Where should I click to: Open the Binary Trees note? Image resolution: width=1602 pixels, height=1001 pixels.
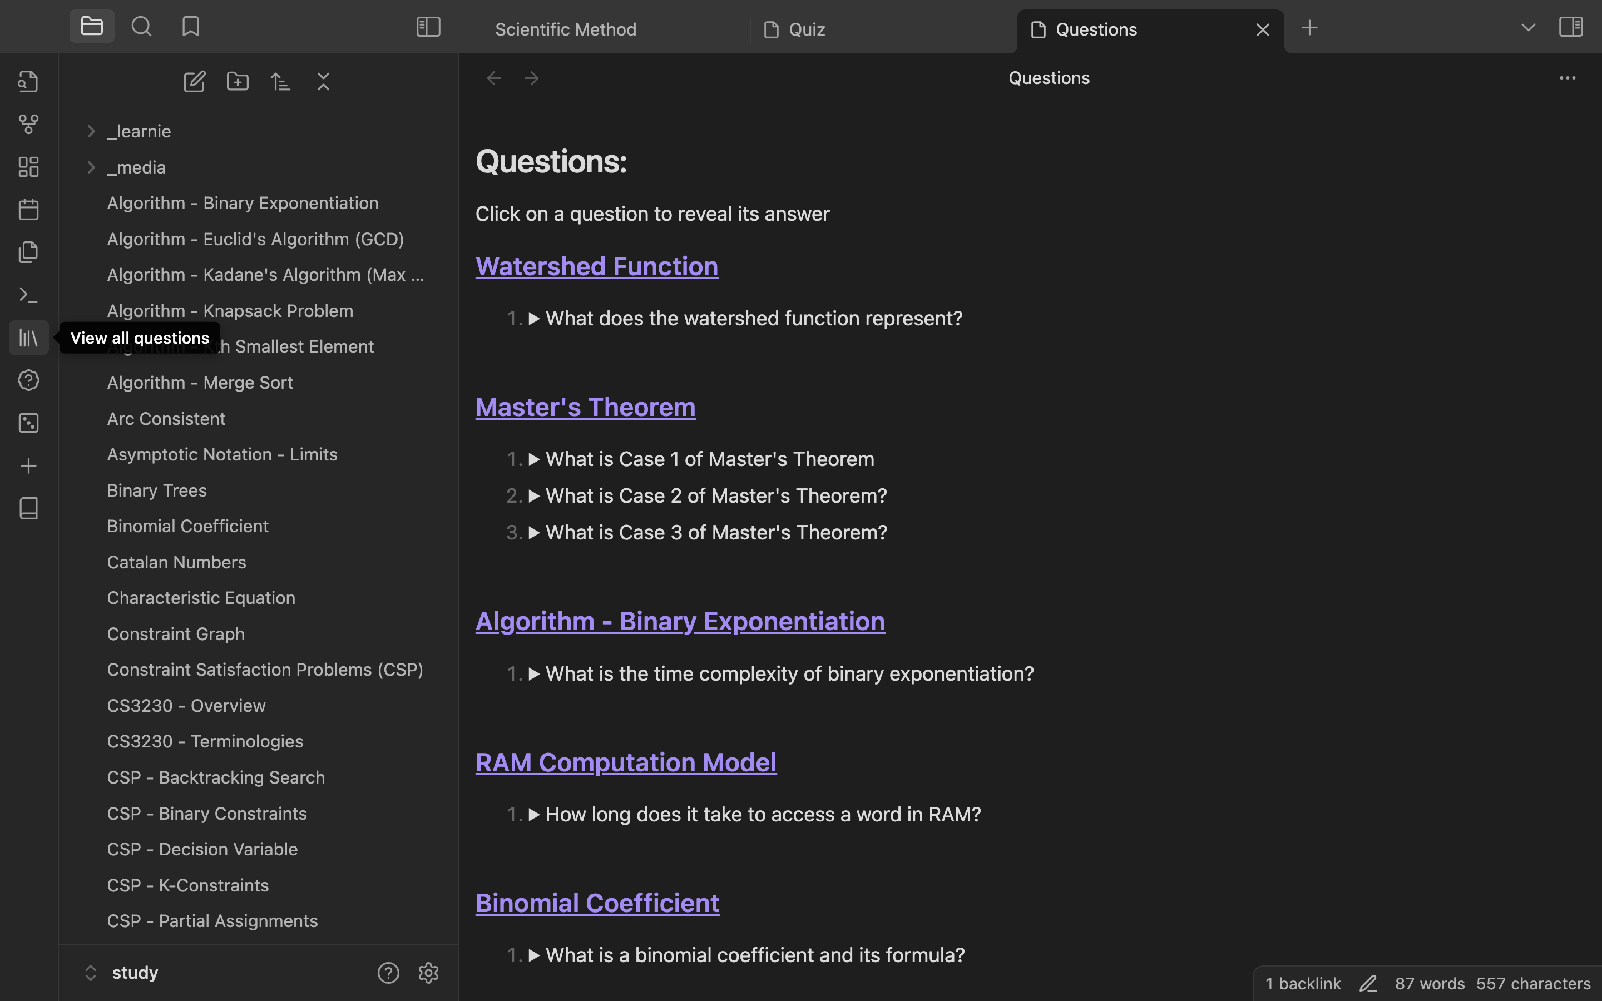157,490
